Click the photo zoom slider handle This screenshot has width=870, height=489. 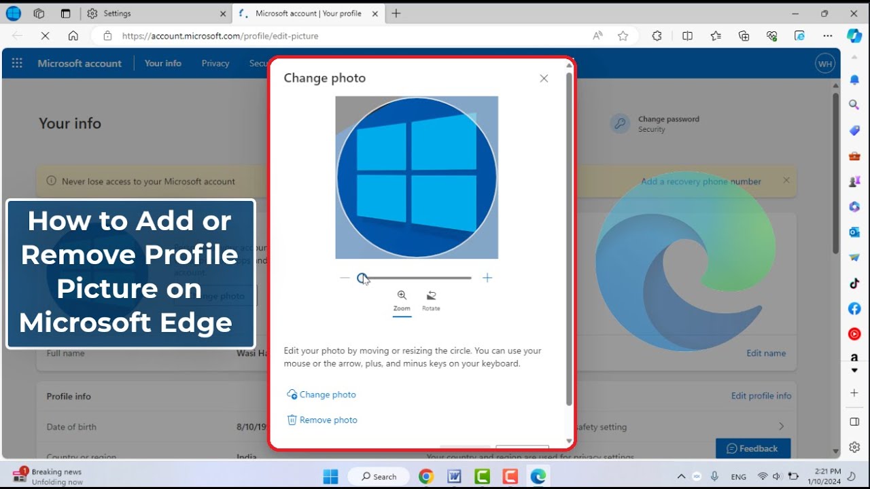362,278
